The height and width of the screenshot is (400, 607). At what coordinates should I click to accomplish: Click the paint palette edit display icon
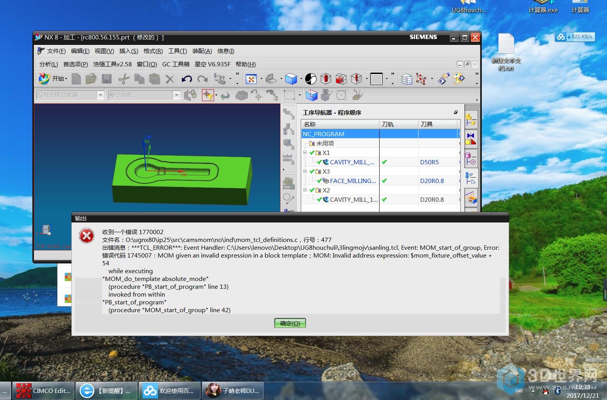coord(459,79)
